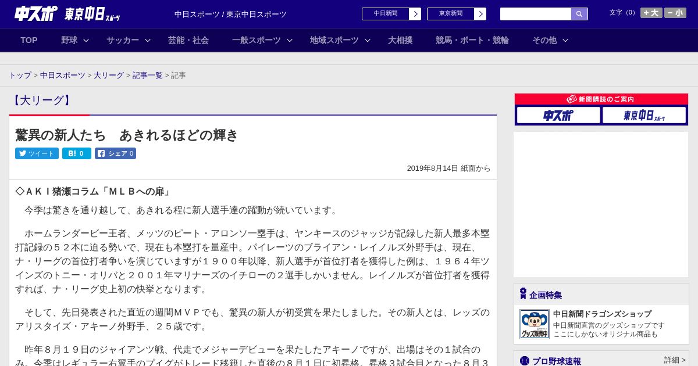The height and width of the screenshot is (366, 698).
Task: Expand the 野球 dropdown chevron
Action: tap(86, 40)
